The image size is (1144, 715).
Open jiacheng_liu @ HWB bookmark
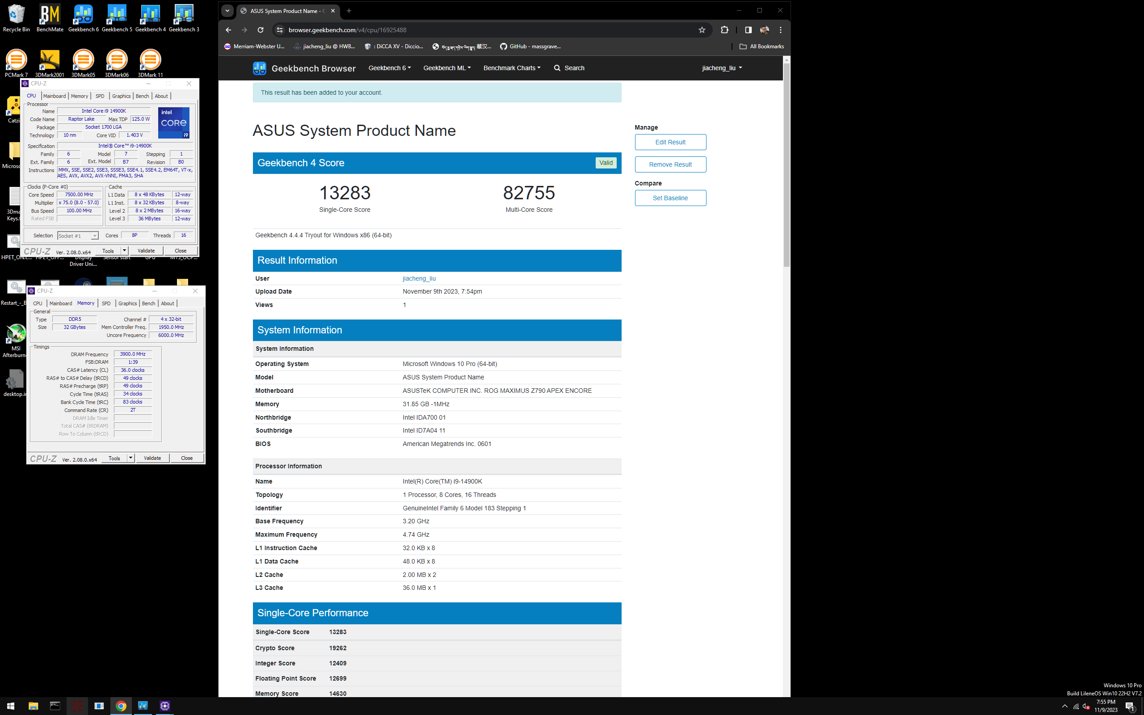pos(324,46)
